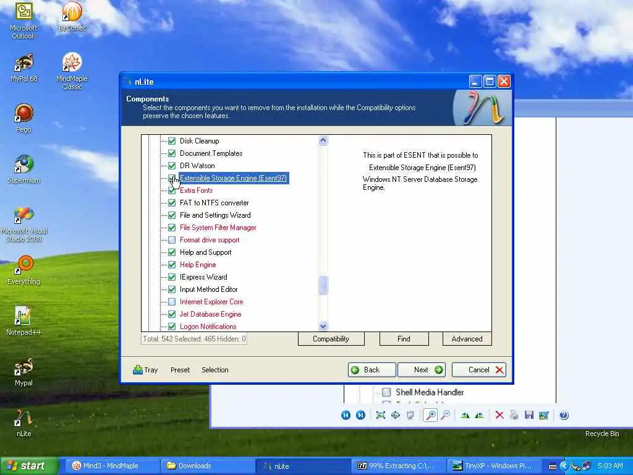This screenshot has width=633, height=475.
Task: Uncheck File and Settings Wizard
Action: (x=172, y=215)
